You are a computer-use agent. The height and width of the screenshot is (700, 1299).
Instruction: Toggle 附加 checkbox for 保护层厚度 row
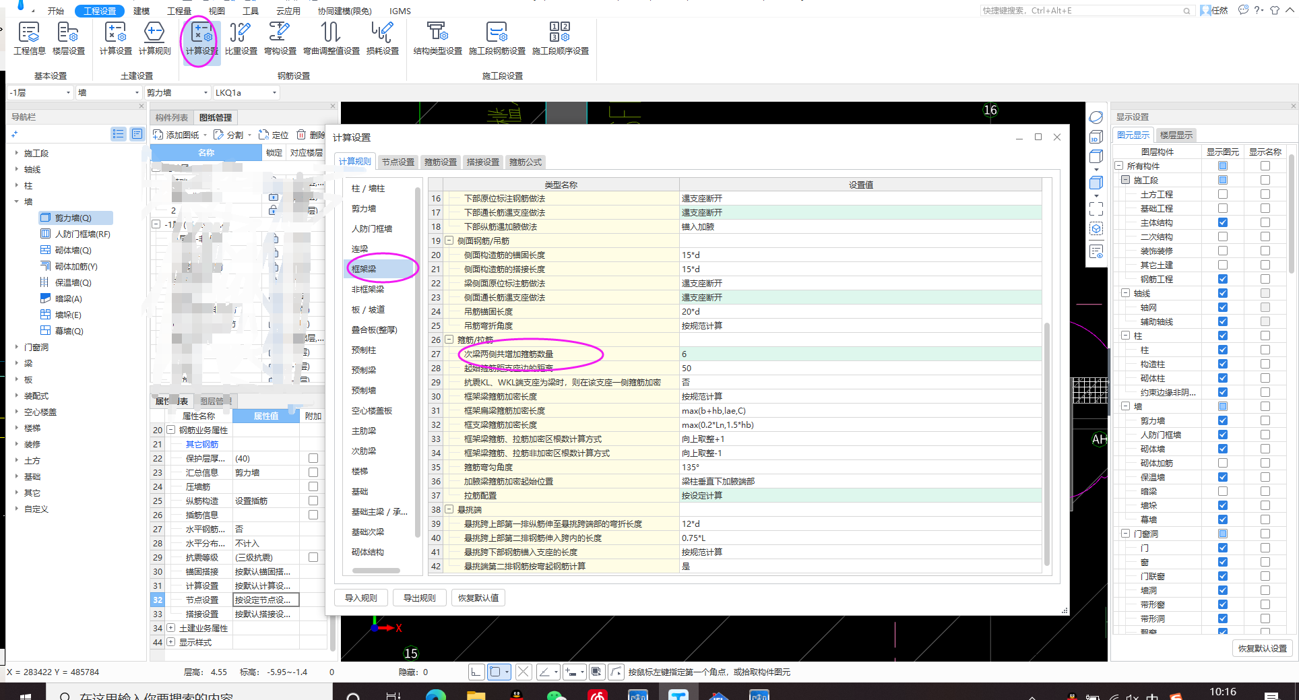coord(313,458)
